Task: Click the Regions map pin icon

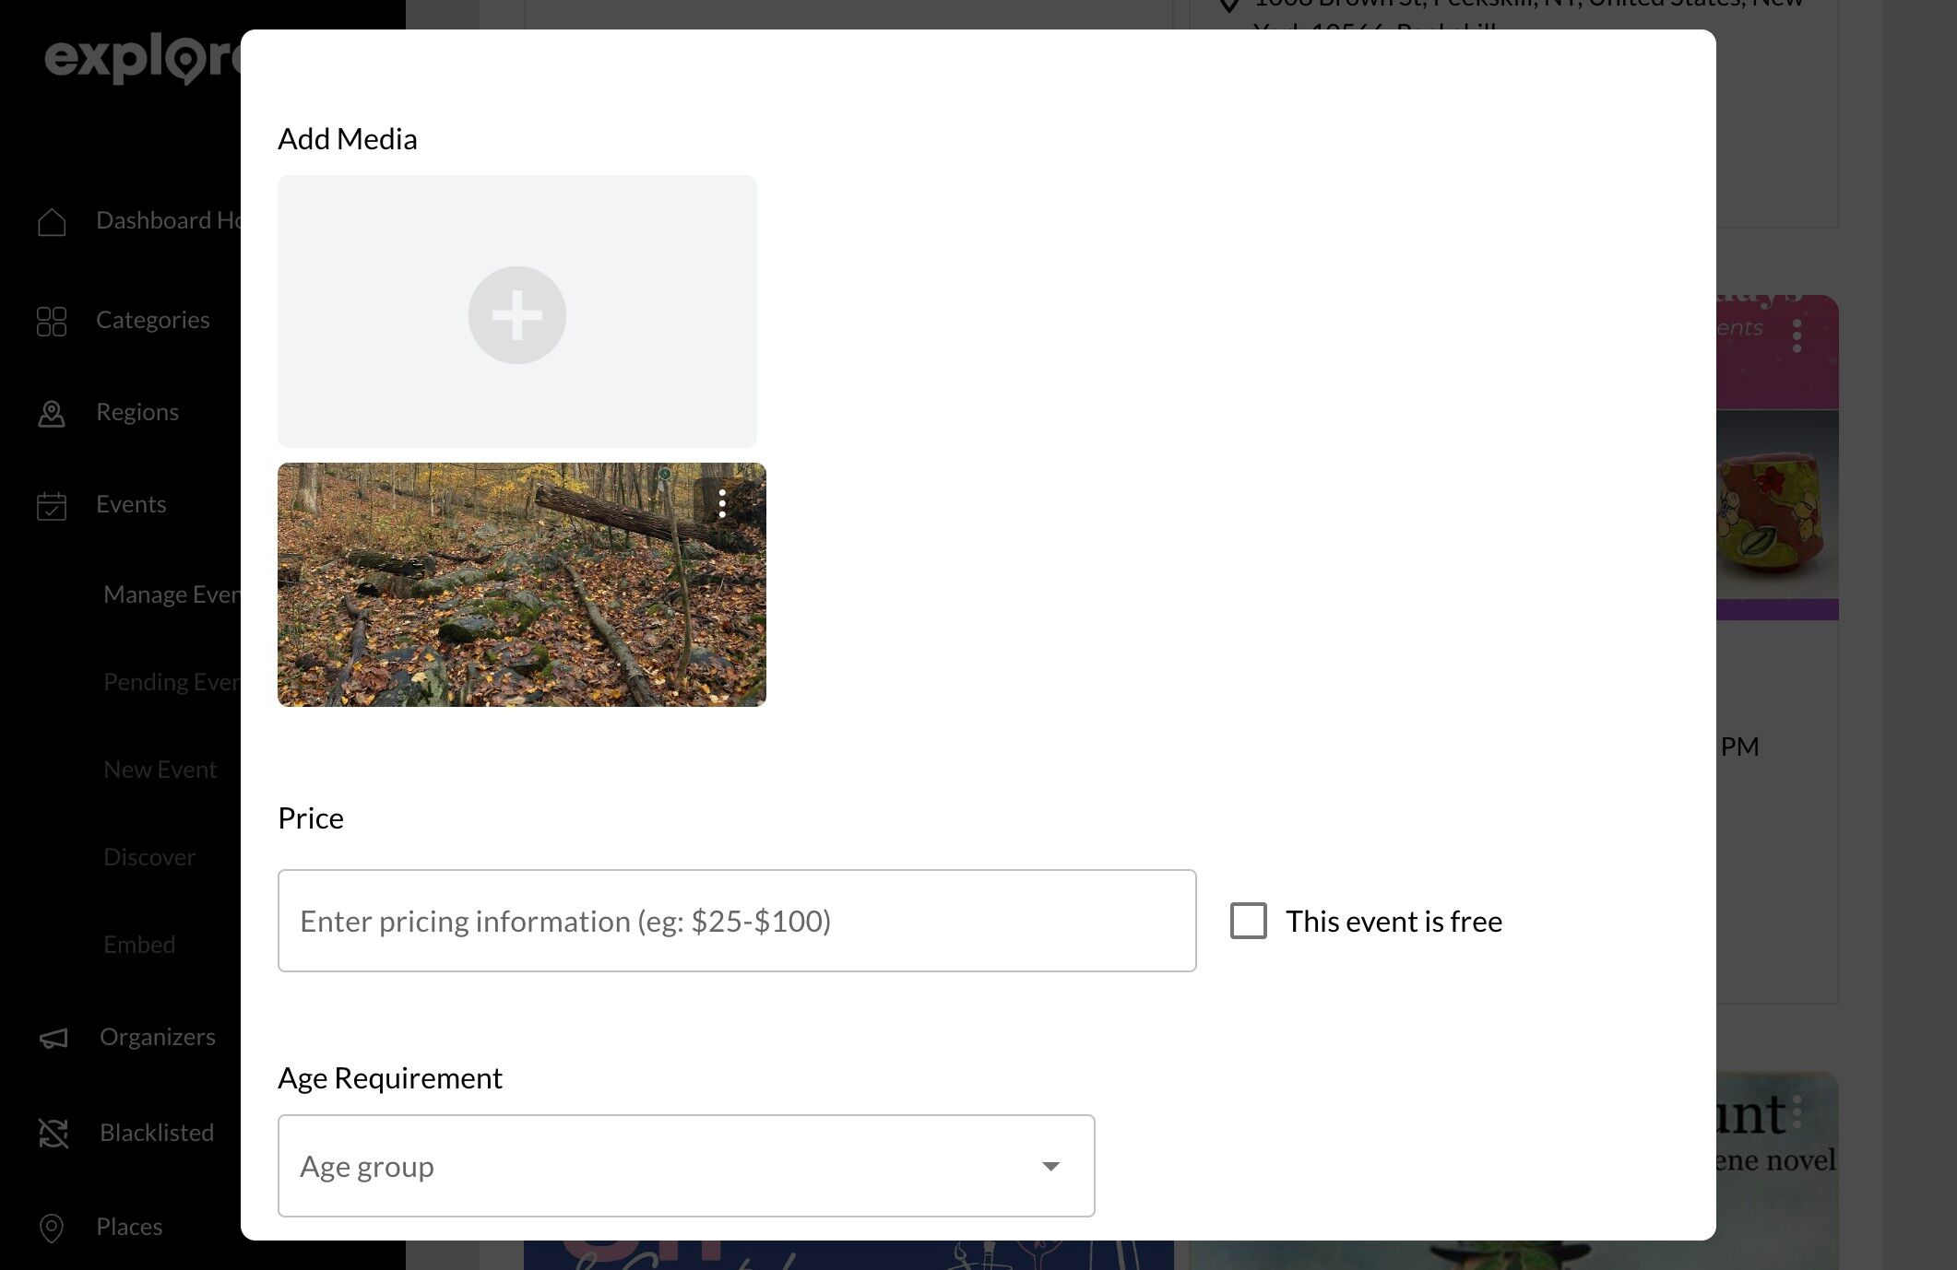Action: (x=52, y=413)
